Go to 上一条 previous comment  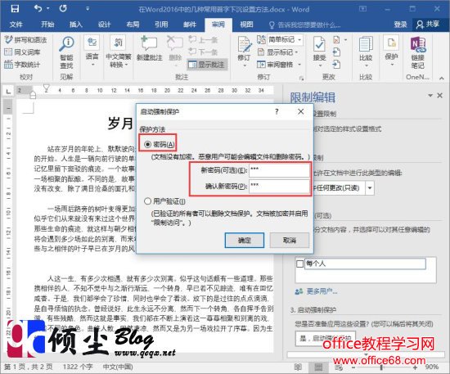pyautogui.click(x=203, y=40)
